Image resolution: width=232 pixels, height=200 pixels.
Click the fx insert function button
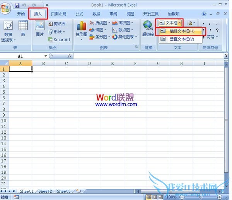coord(70,56)
